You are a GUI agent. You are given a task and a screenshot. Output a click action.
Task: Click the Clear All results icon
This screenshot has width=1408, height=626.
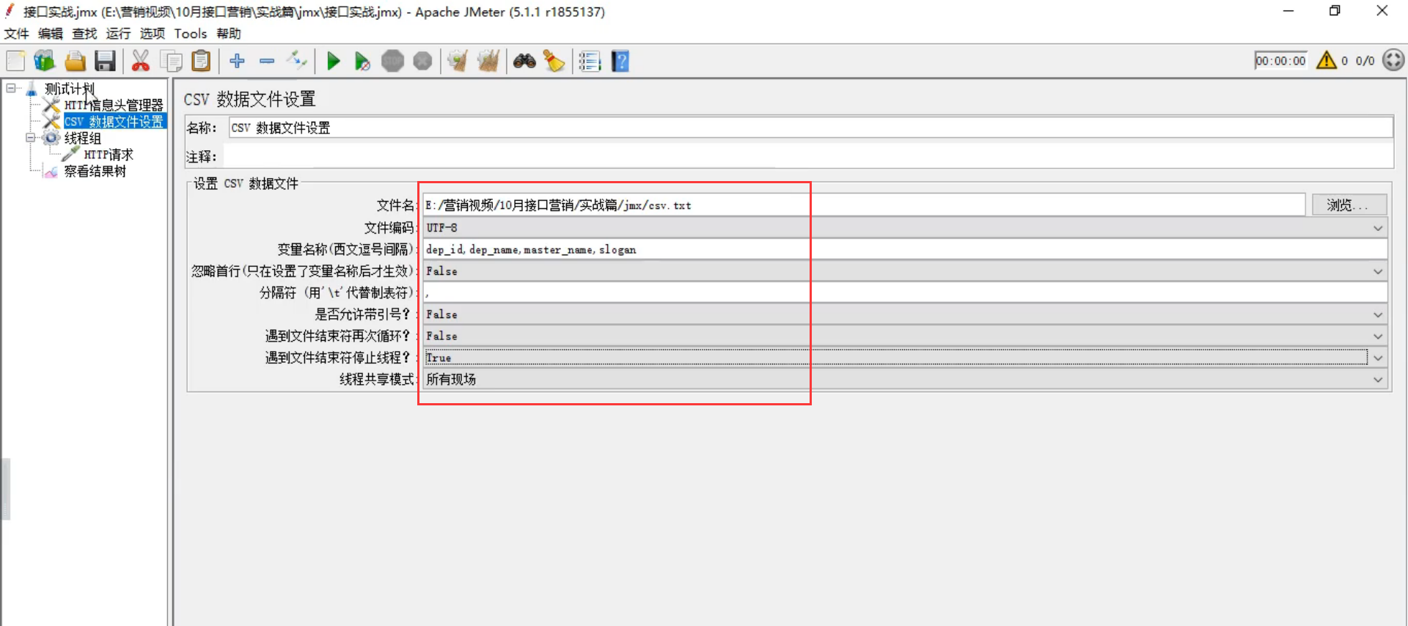click(488, 61)
